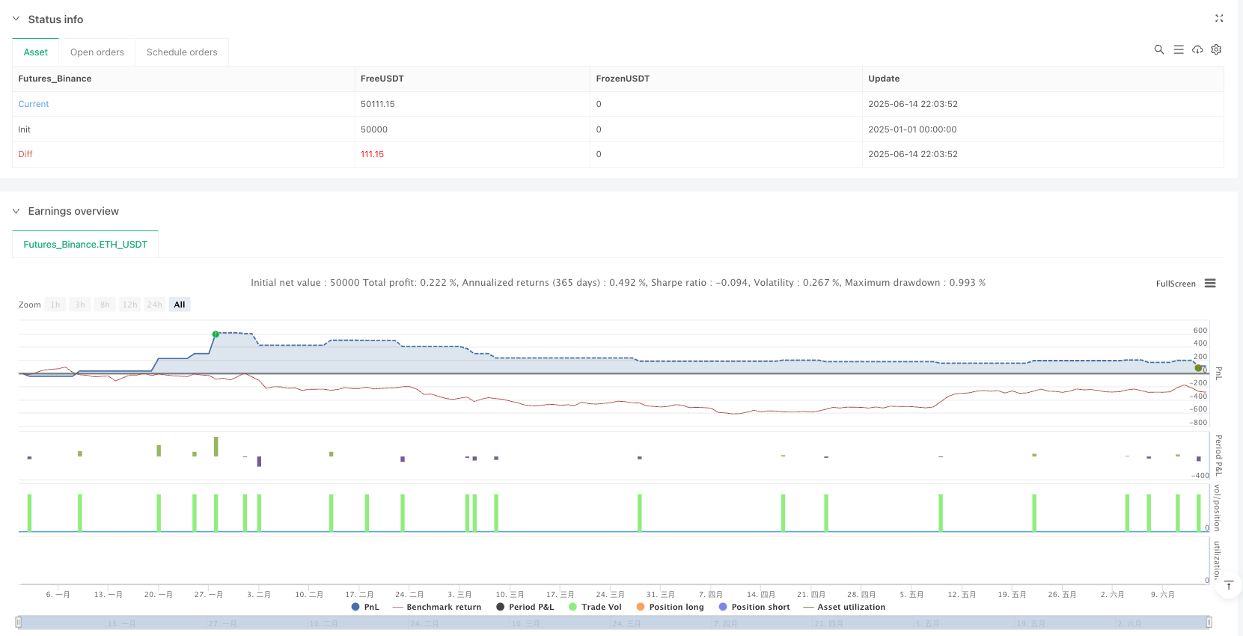Open table settings gear icon

[x=1216, y=49]
